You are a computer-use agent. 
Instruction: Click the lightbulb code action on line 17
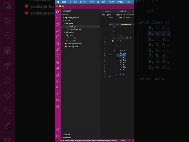coord(110,55)
